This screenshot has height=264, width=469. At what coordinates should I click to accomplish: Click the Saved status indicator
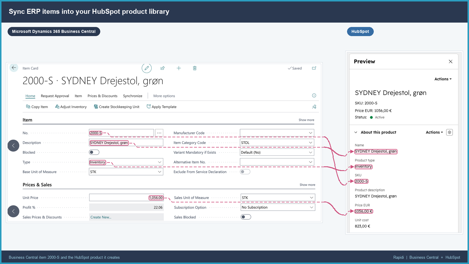[x=295, y=68]
